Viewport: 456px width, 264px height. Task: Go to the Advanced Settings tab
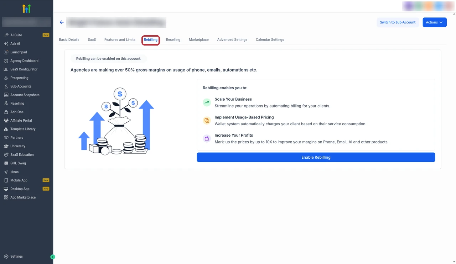pos(232,40)
